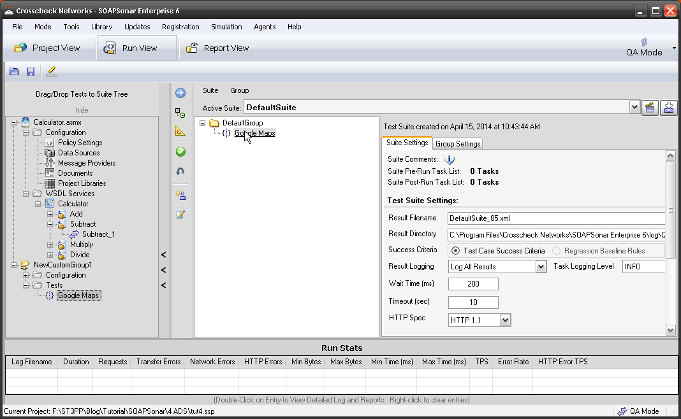Click the sparkle new item icon
This screenshot has width=681, height=419.
pos(180,195)
